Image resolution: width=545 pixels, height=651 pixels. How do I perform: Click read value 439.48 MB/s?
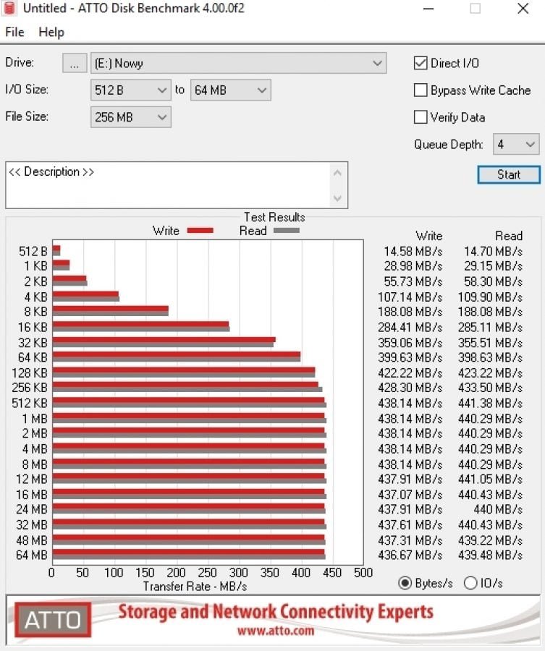(490, 555)
